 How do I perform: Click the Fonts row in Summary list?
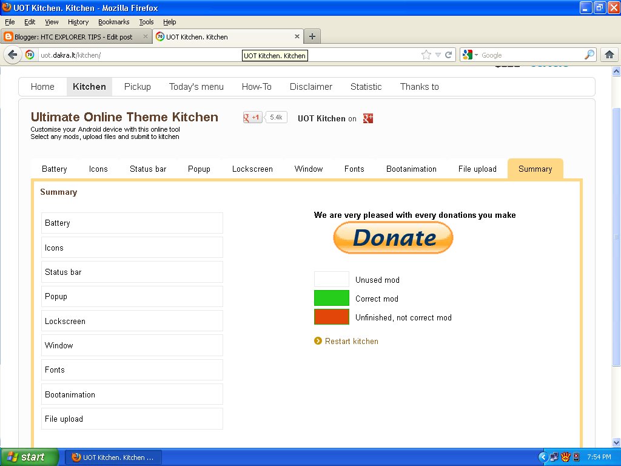(x=132, y=370)
